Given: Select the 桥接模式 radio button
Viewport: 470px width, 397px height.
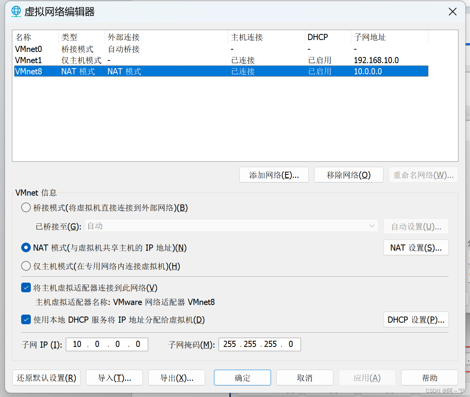Looking at the screenshot, I should click(26, 208).
